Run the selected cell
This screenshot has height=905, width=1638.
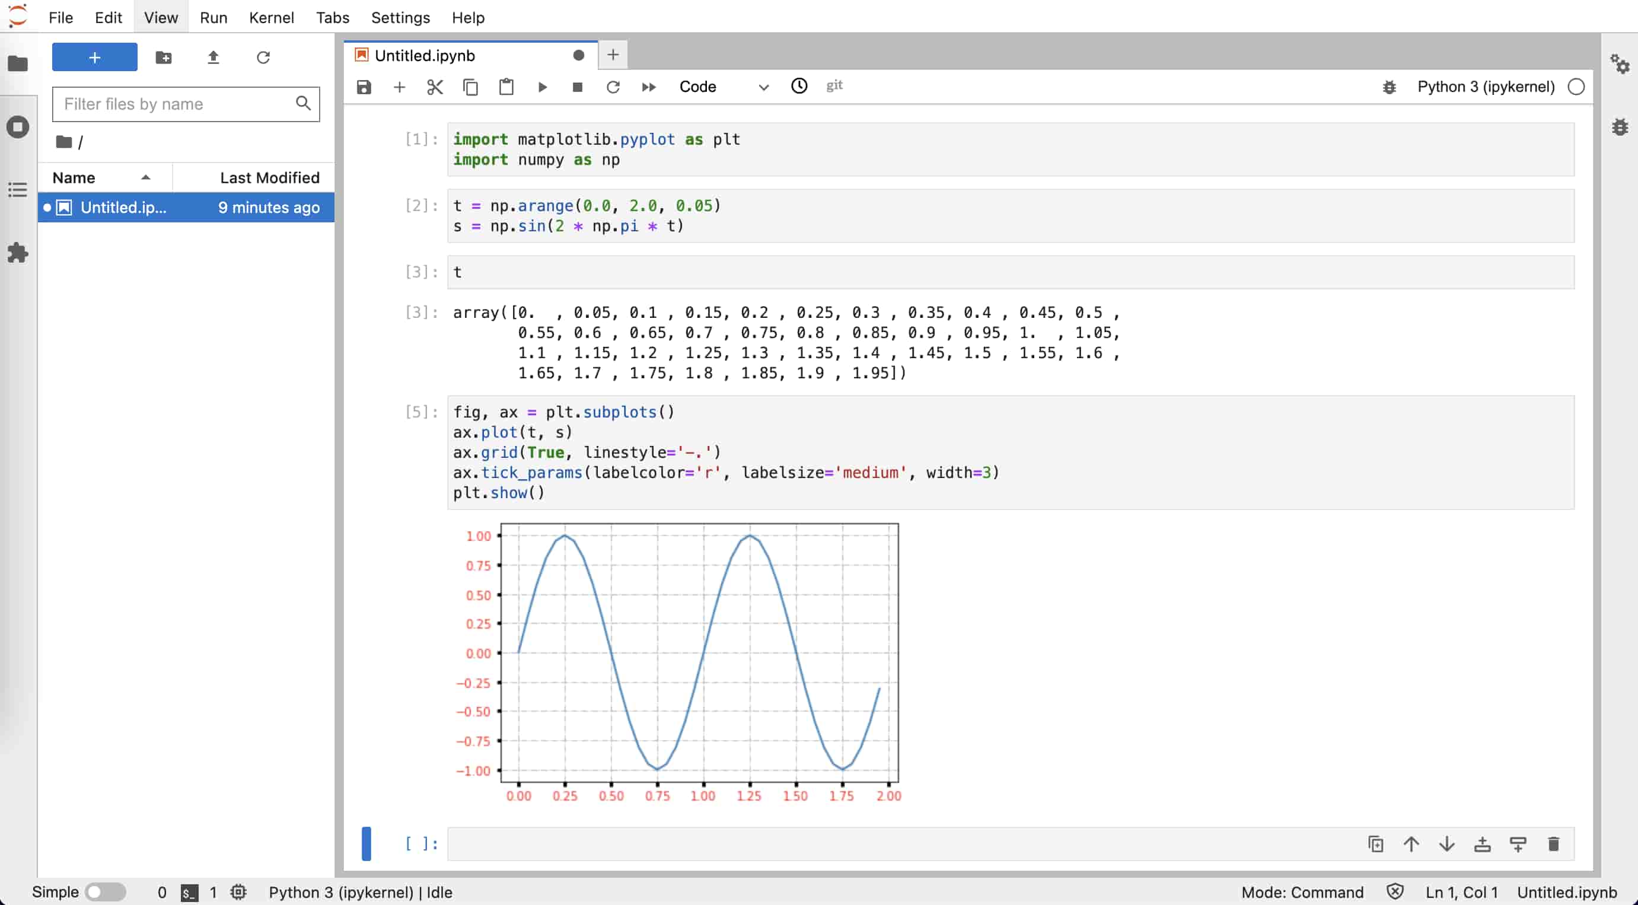pyautogui.click(x=543, y=87)
